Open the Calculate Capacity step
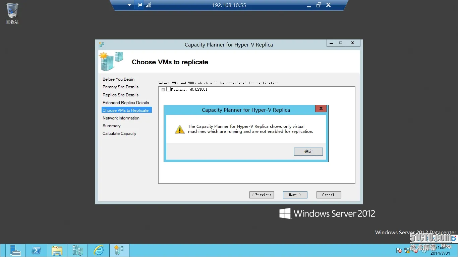Viewport: 458px width, 257px height. 119,134
